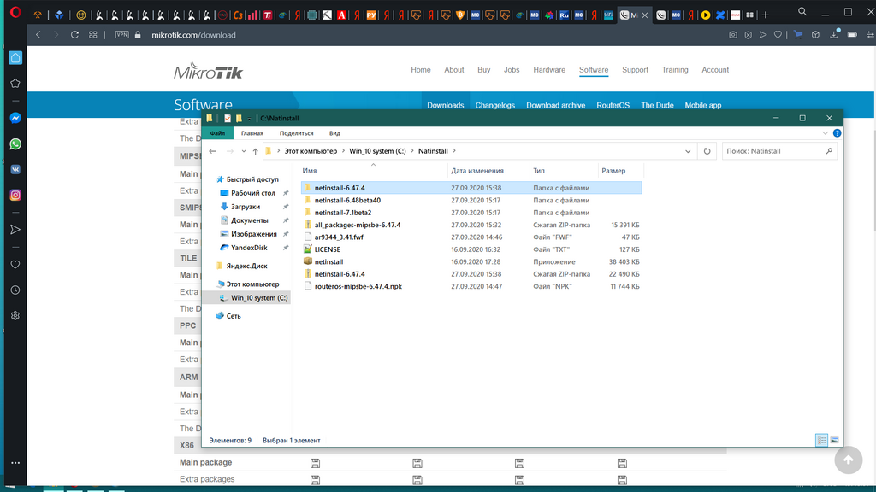Open the browser downloads icon

(x=833, y=34)
